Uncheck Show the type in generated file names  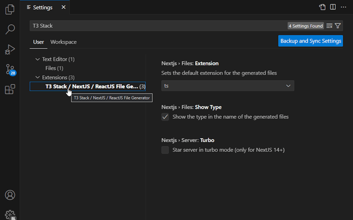[x=165, y=117]
